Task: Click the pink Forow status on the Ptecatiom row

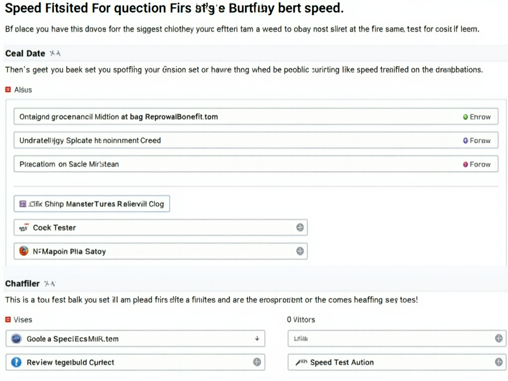Action: tap(477, 164)
